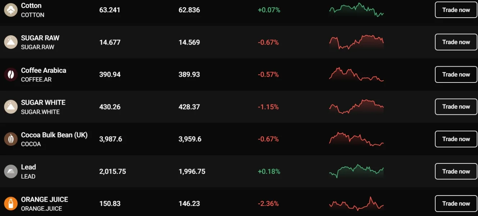Click the Cocoa Bulk Bean icon

[11, 139]
